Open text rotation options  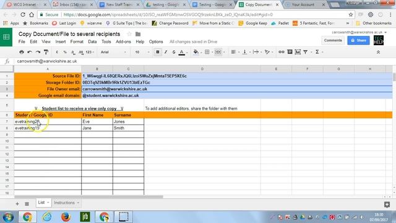point(268,52)
